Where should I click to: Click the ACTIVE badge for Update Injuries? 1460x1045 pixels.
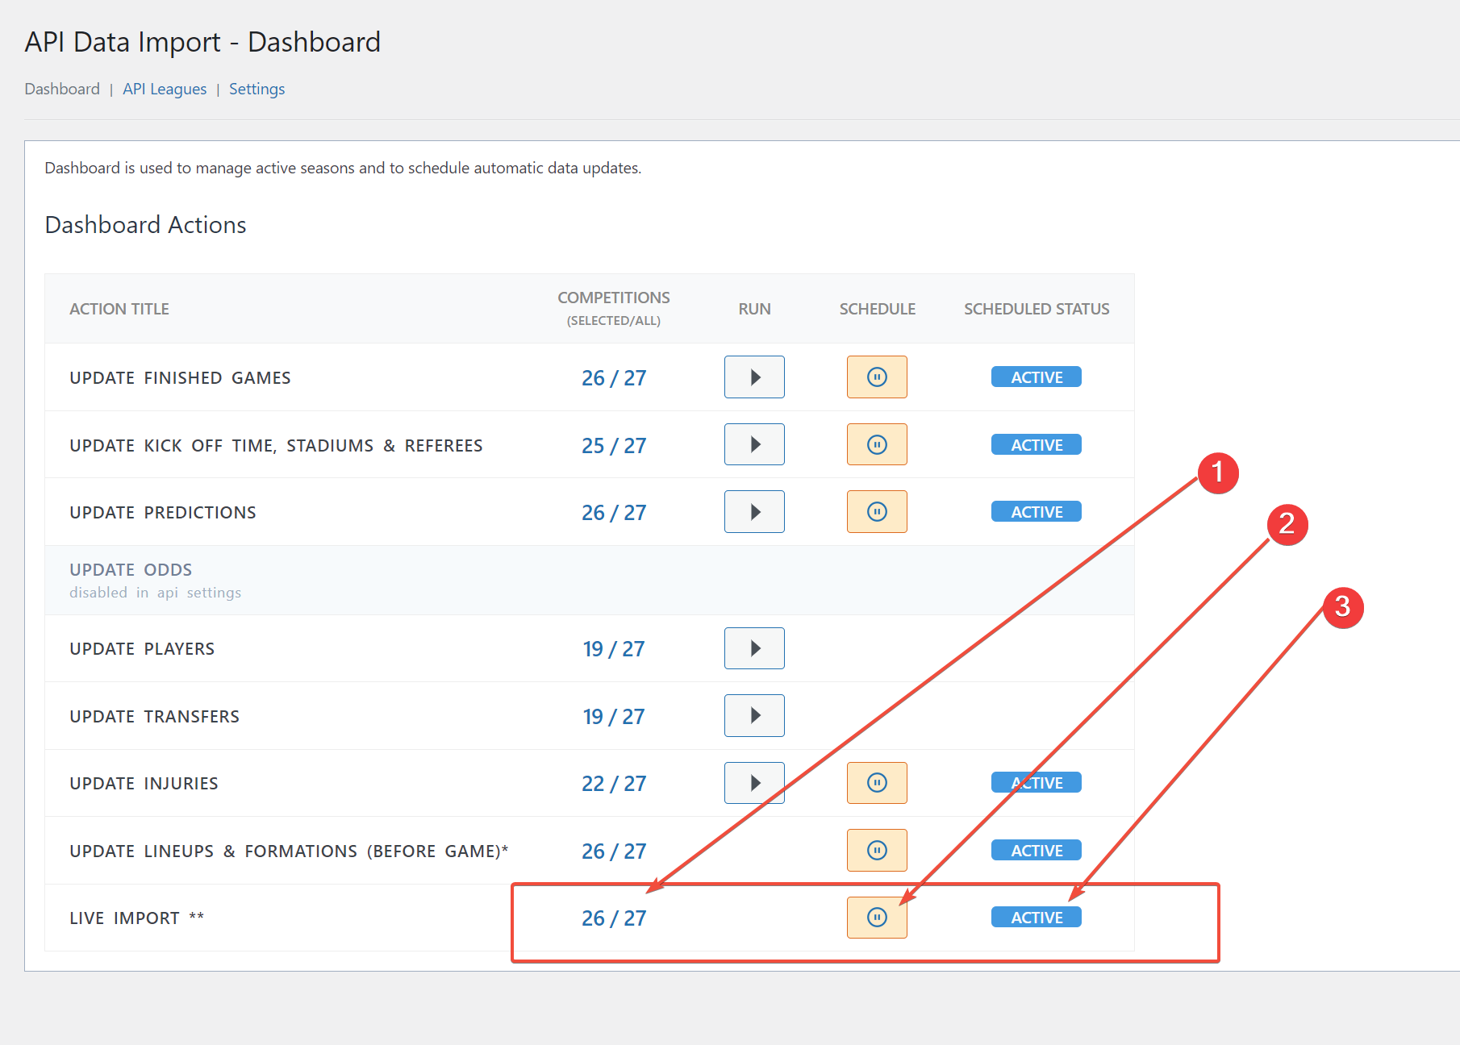coord(1036,782)
